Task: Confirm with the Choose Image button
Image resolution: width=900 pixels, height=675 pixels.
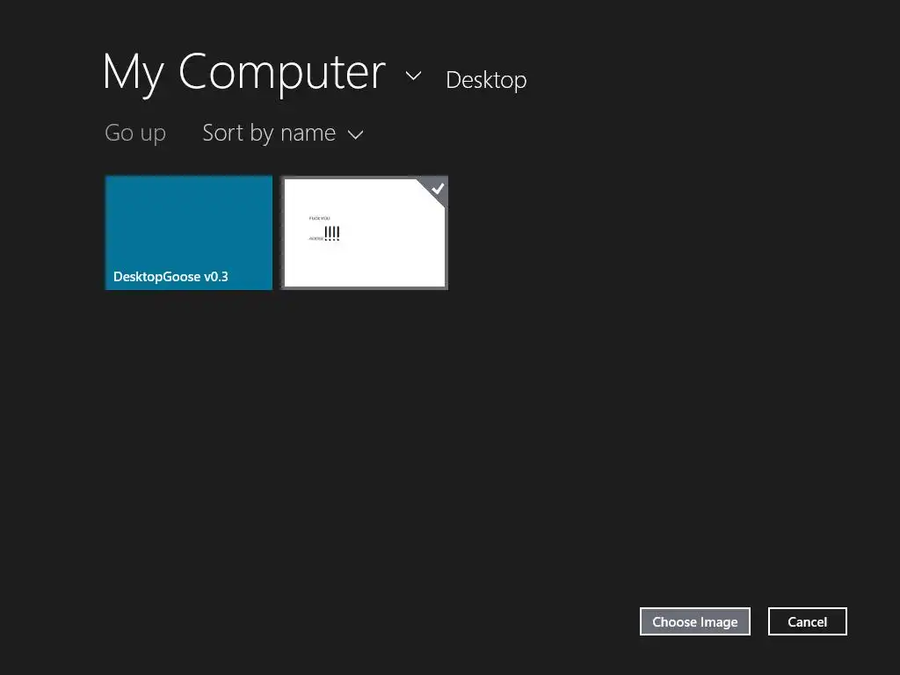Action: pos(695,621)
